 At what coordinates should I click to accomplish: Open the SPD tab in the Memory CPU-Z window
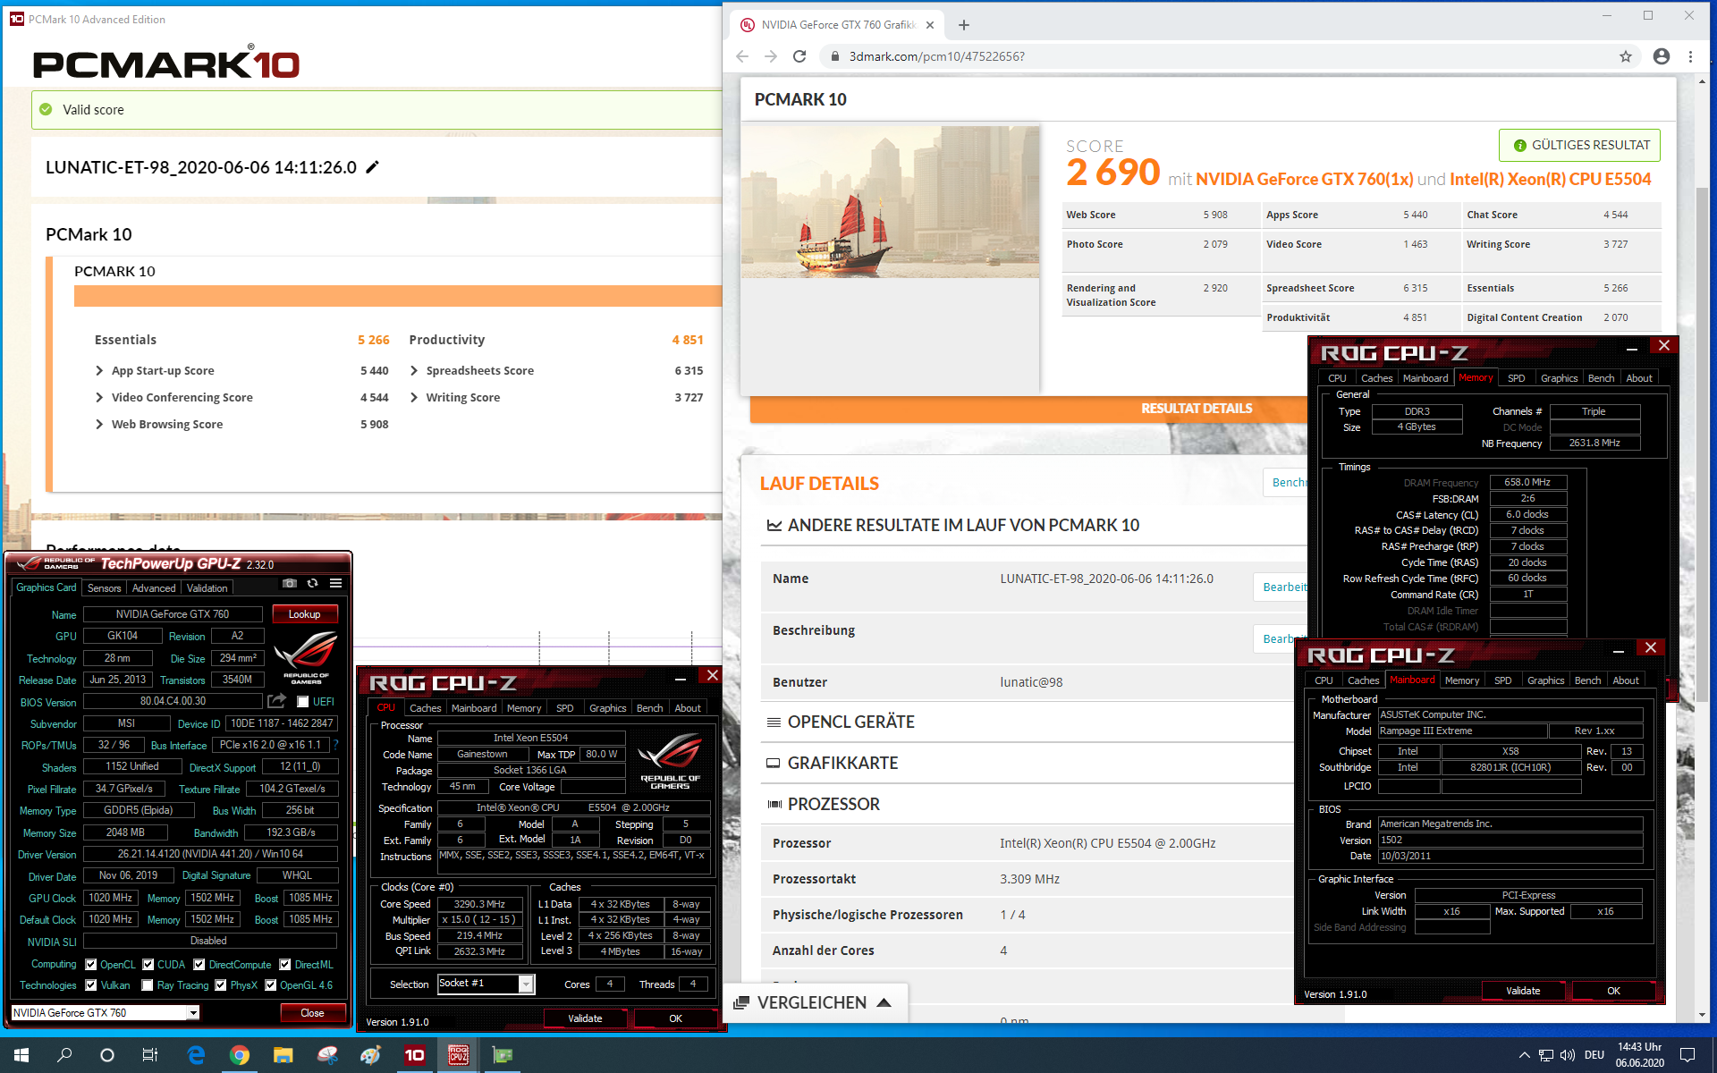pyautogui.click(x=1517, y=378)
